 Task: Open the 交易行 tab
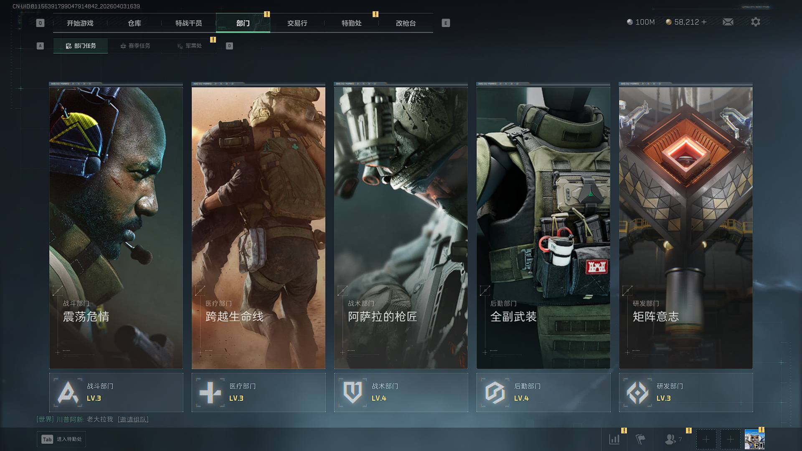pos(297,23)
